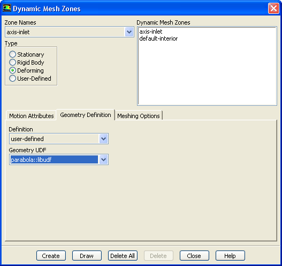Select axis-inlet in Dynamic Mesh Zones list
The image size is (282, 266).
[x=151, y=32]
